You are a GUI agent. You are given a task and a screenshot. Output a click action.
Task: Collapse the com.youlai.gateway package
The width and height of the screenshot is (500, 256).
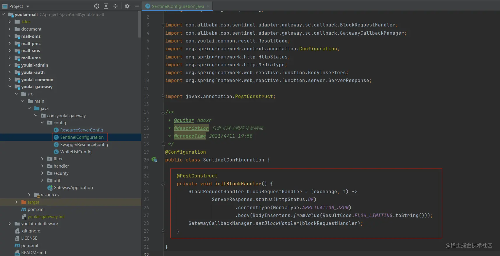click(x=36, y=115)
